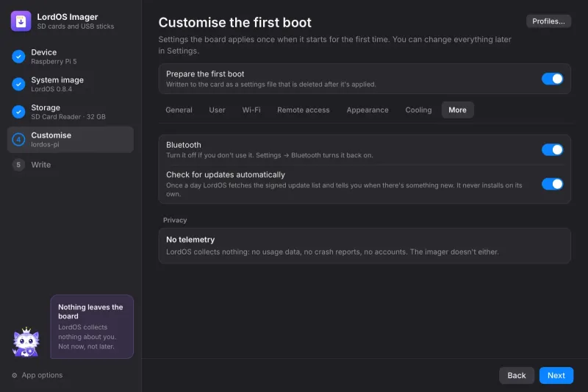Click the No telemetry info card
Image resolution: width=588 pixels, height=392 pixels.
pos(365,246)
